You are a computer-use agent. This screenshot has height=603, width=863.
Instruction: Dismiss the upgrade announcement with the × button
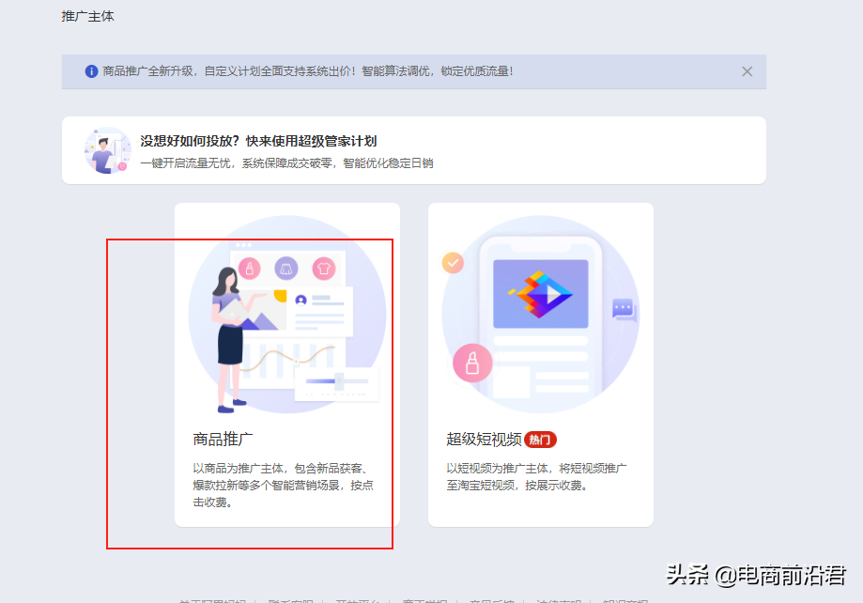(747, 70)
